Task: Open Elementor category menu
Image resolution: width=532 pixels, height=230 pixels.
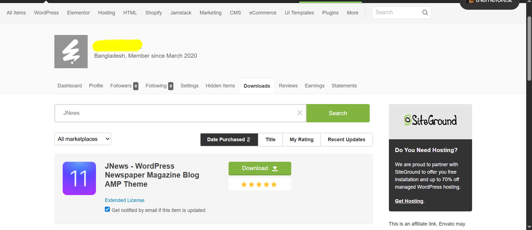Action: pyautogui.click(x=78, y=13)
